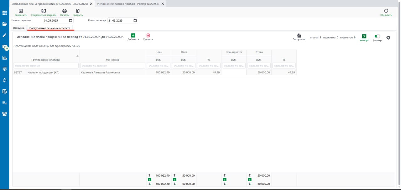Add a row with Добавить button
This screenshot has width=401, height=190.
click(133, 36)
